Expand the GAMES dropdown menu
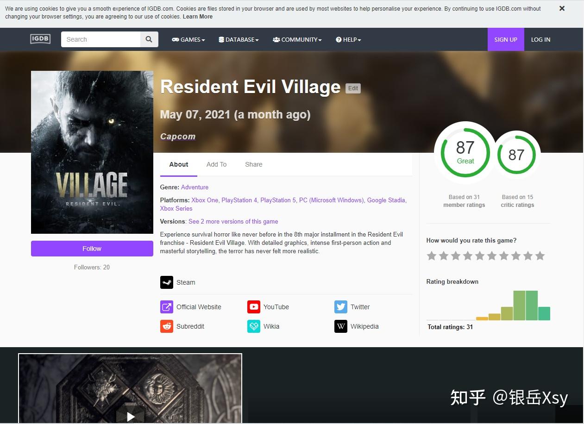 (188, 40)
